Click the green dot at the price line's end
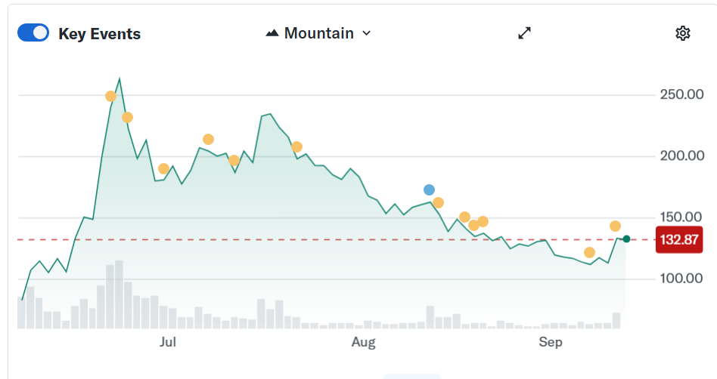Image resolution: width=717 pixels, height=379 pixels. [626, 239]
